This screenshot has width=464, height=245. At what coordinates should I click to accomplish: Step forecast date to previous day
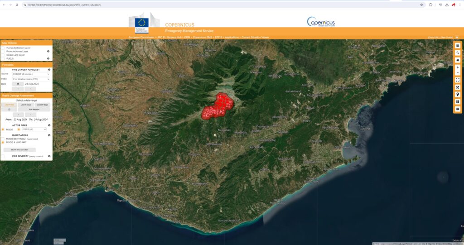click(18, 89)
